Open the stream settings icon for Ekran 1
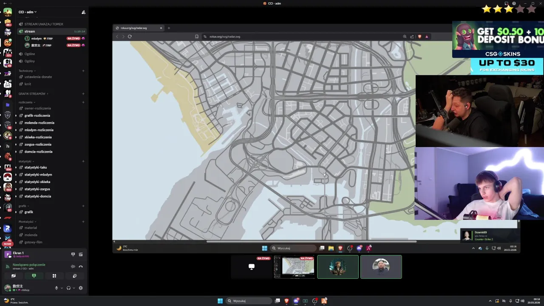This screenshot has width=544, height=306. click(81, 255)
